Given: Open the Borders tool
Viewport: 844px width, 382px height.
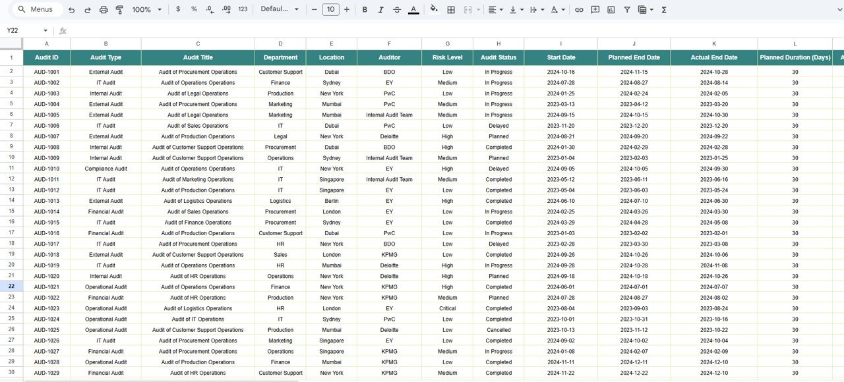Looking at the screenshot, I should click(451, 9).
